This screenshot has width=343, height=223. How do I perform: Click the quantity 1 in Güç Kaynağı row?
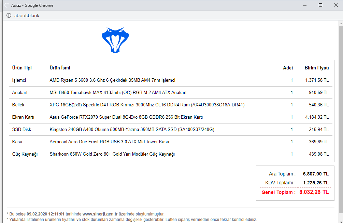(291, 154)
